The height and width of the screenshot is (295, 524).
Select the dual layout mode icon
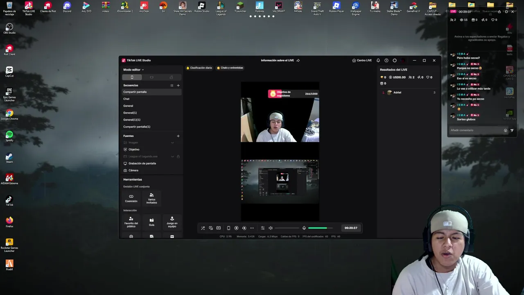click(x=171, y=77)
